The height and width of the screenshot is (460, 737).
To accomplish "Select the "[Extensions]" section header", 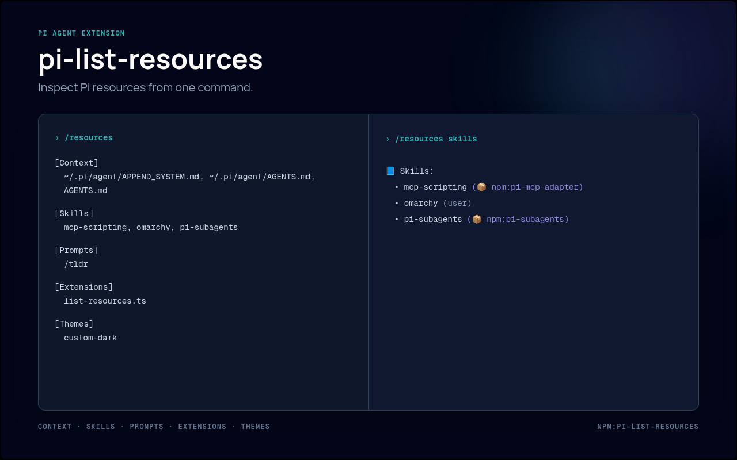I will (83, 287).
